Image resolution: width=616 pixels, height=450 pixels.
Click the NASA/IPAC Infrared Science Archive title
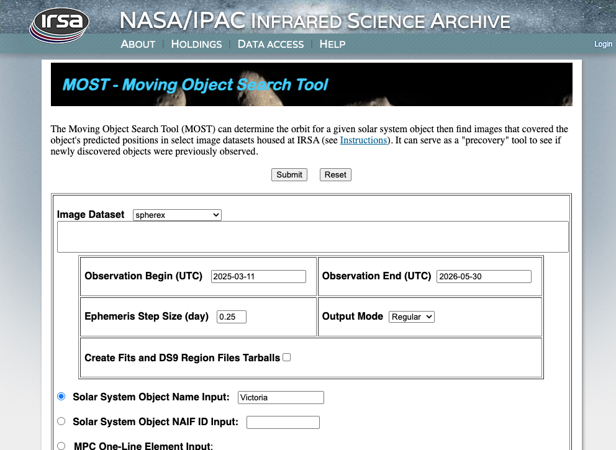(x=315, y=20)
